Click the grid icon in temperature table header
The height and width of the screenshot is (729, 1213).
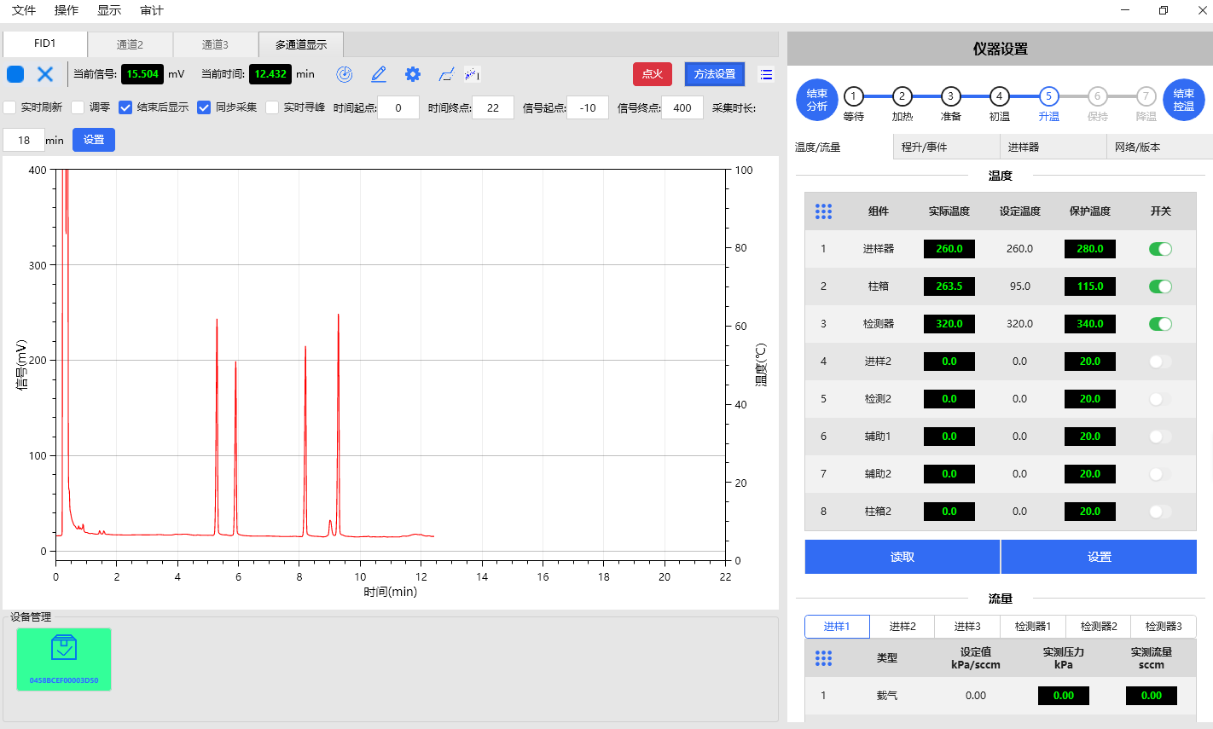823,211
